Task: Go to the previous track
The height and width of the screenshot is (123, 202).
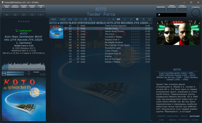Action: pos(15,15)
